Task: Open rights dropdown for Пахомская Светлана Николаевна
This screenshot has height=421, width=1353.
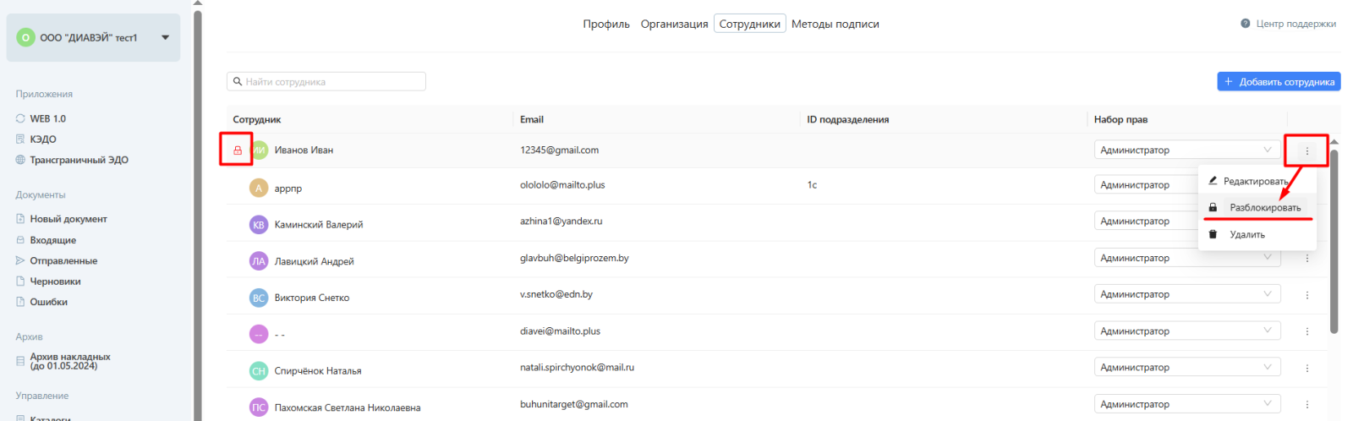Action: point(1186,404)
